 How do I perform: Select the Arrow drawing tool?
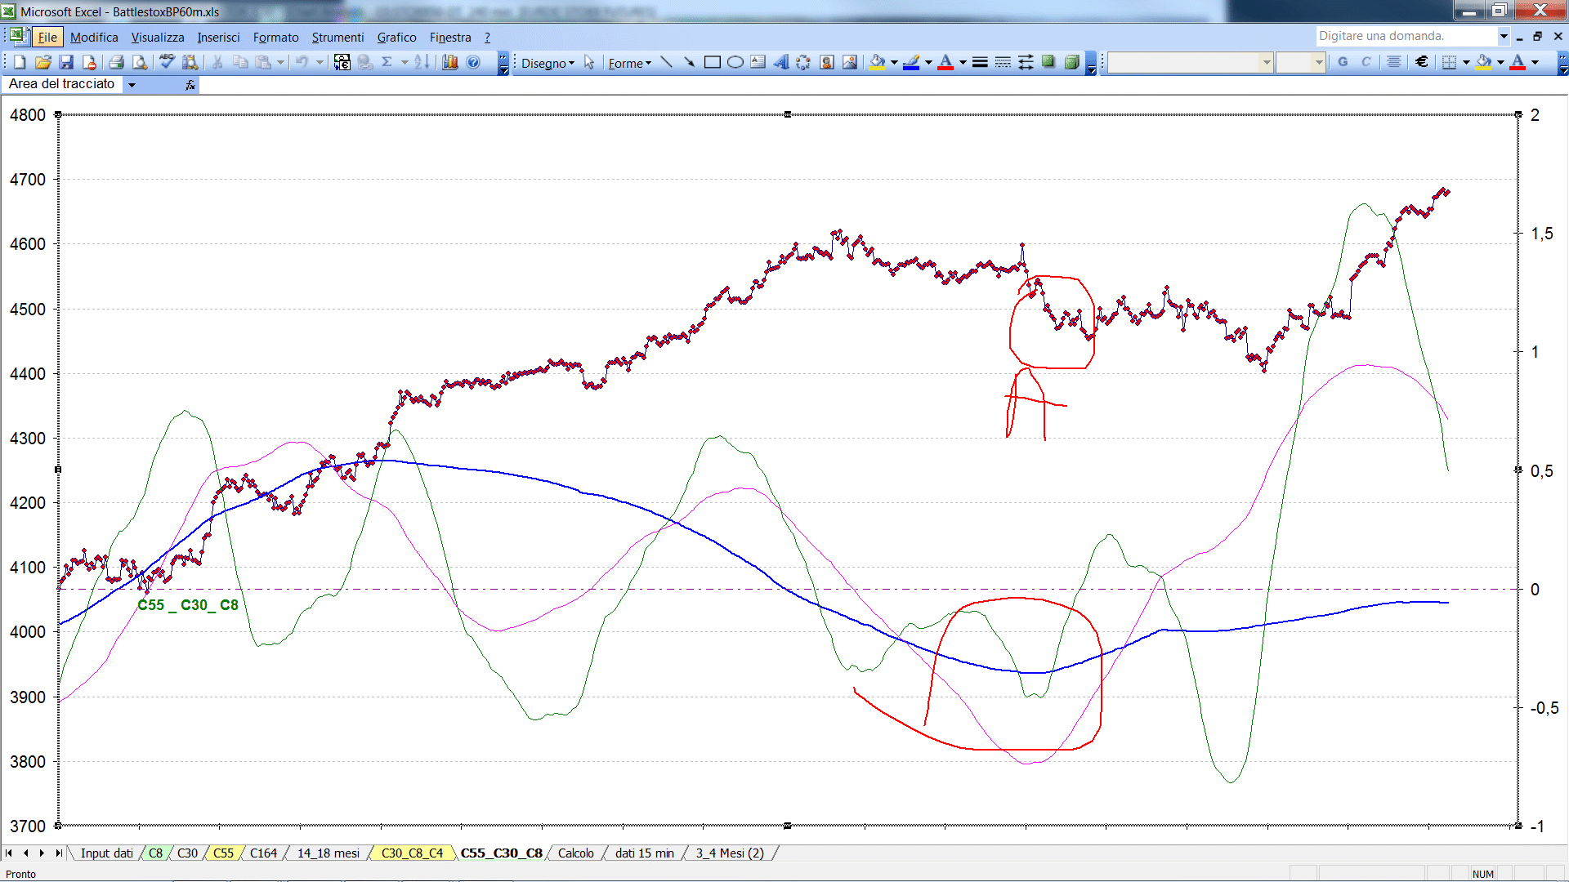click(689, 62)
